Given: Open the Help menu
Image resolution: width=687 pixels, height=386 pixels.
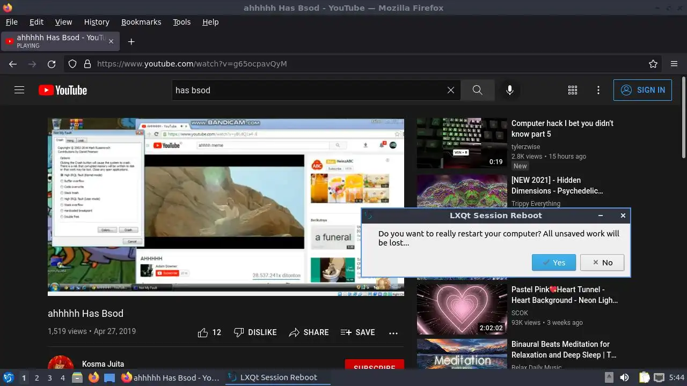Looking at the screenshot, I should pyautogui.click(x=210, y=22).
